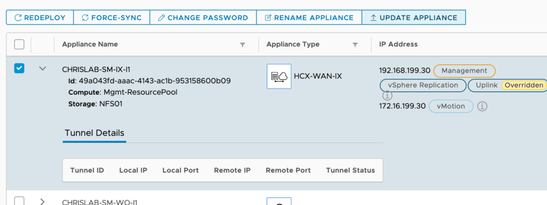Click the FORCE-SYNC button
The image size is (547, 205).
112,18
